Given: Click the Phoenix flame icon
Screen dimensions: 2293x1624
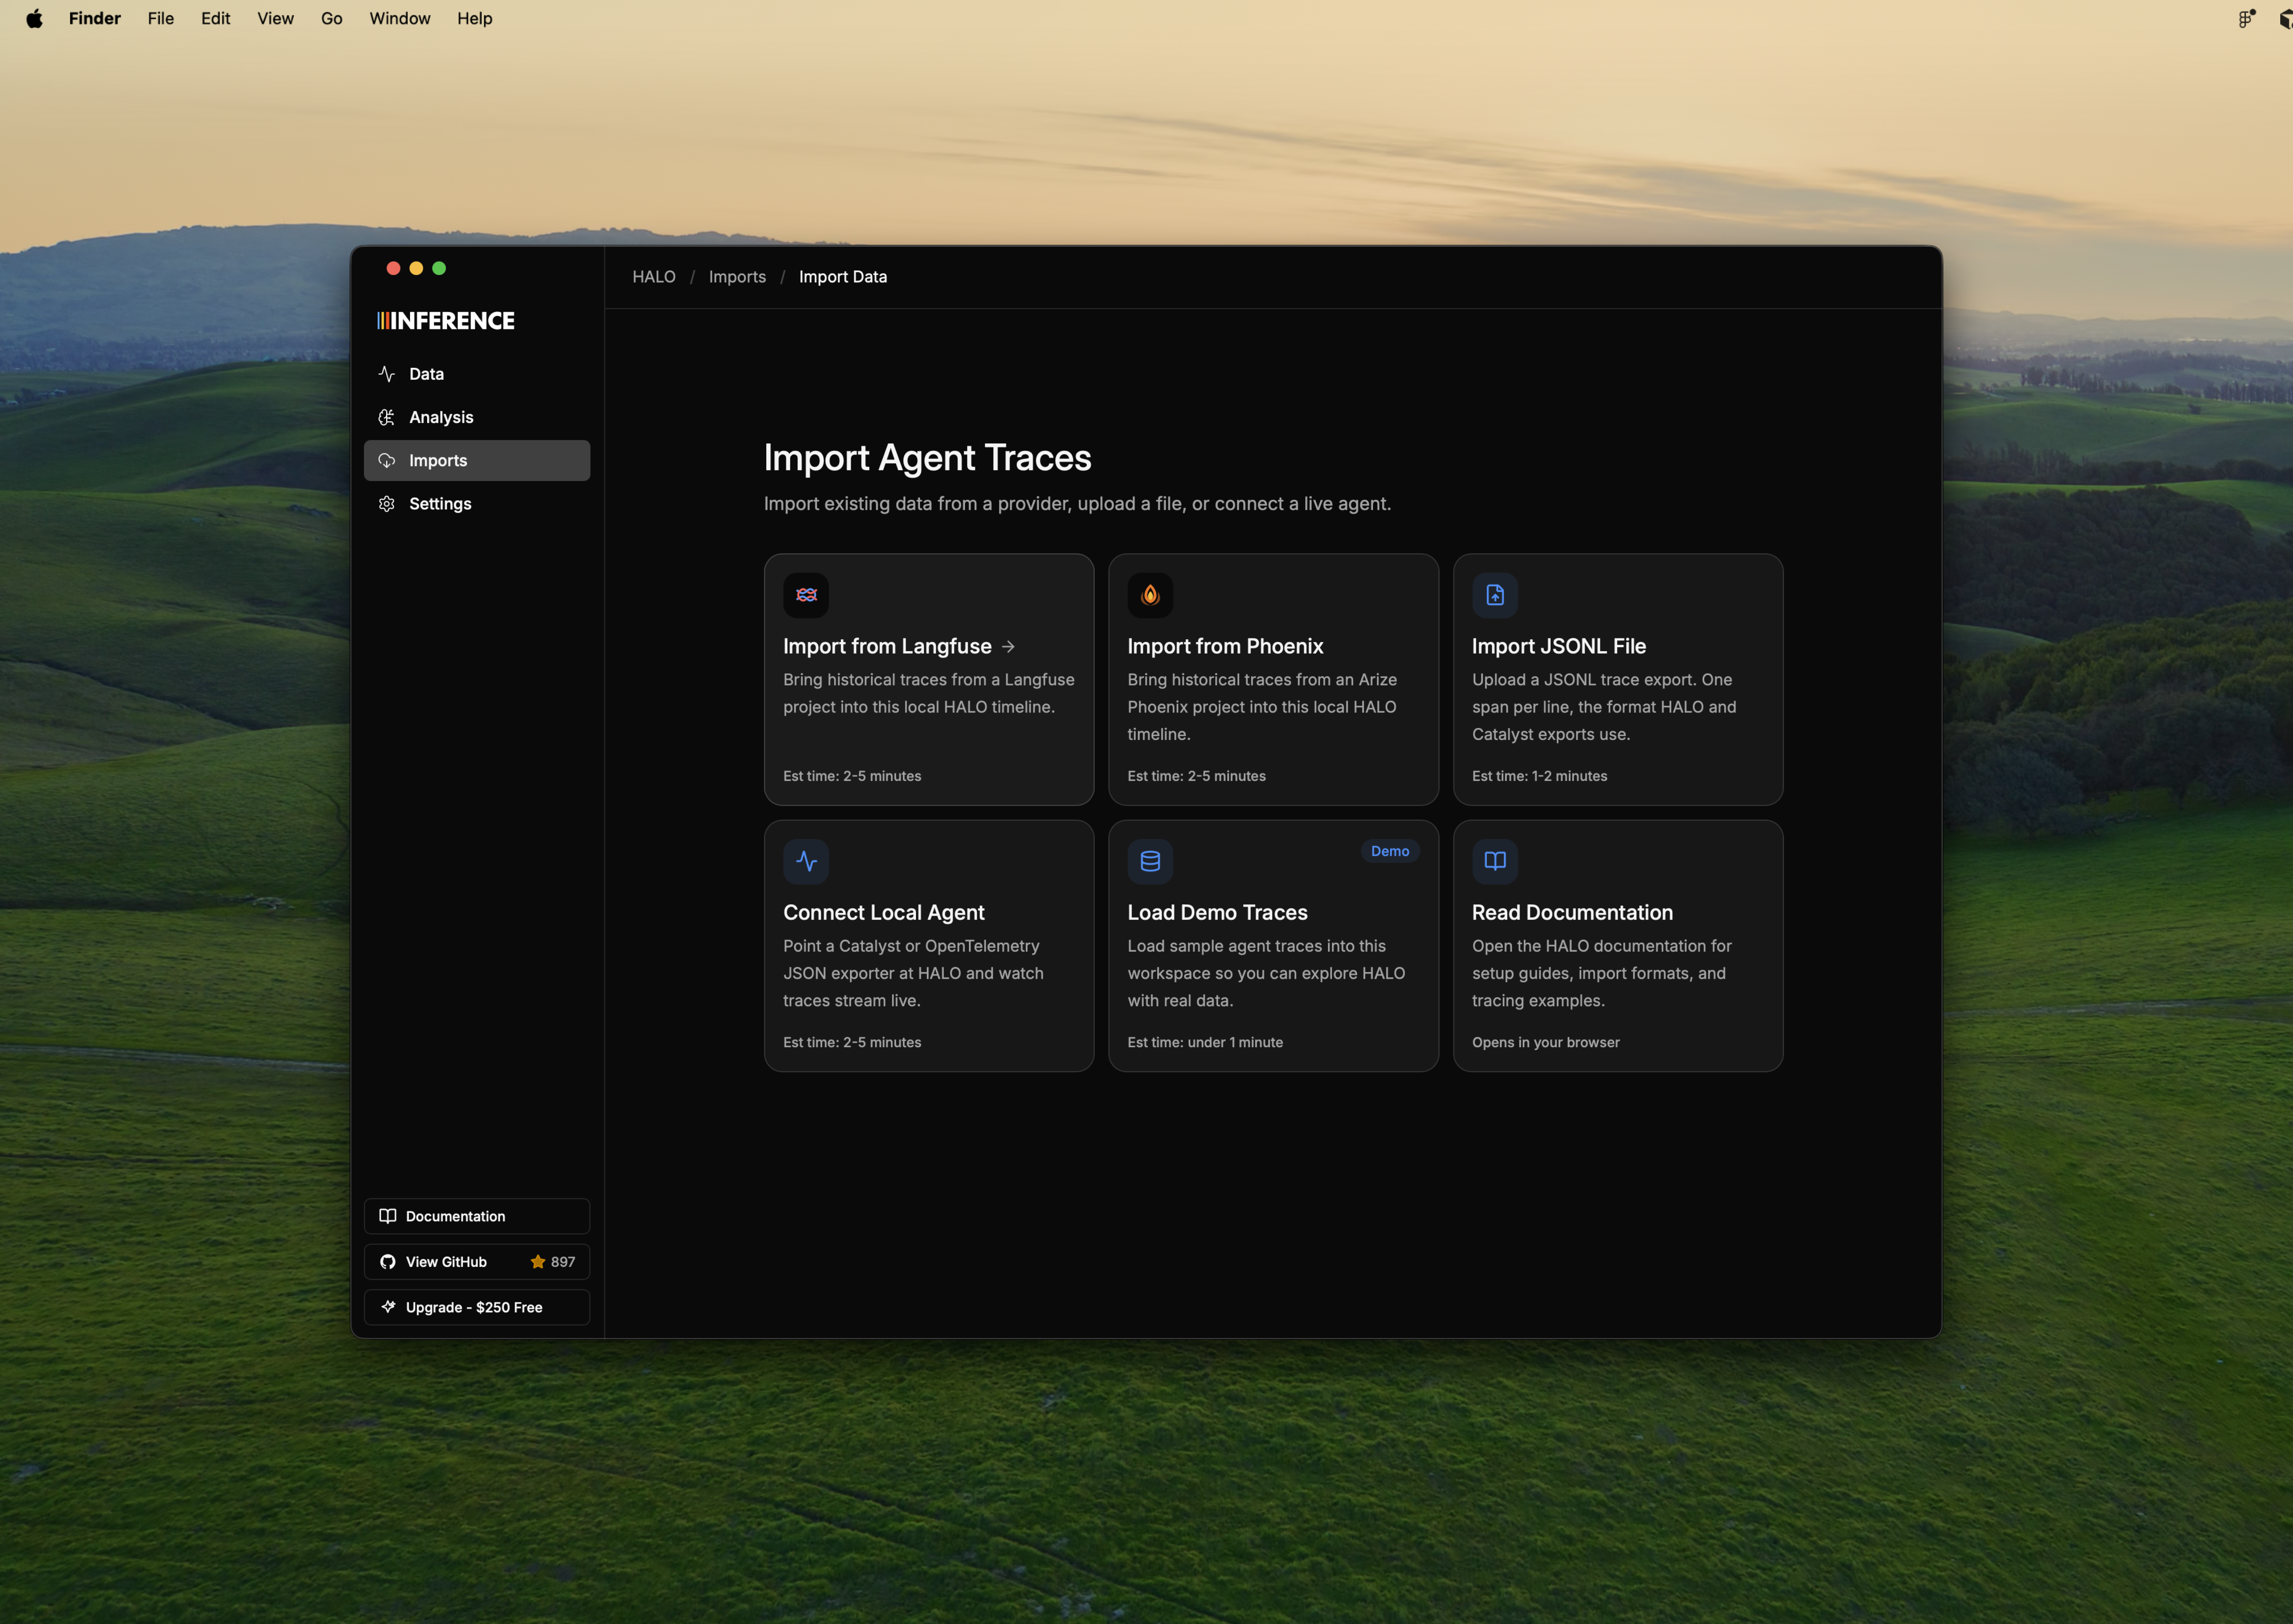Looking at the screenshot, I should 1150,595.
